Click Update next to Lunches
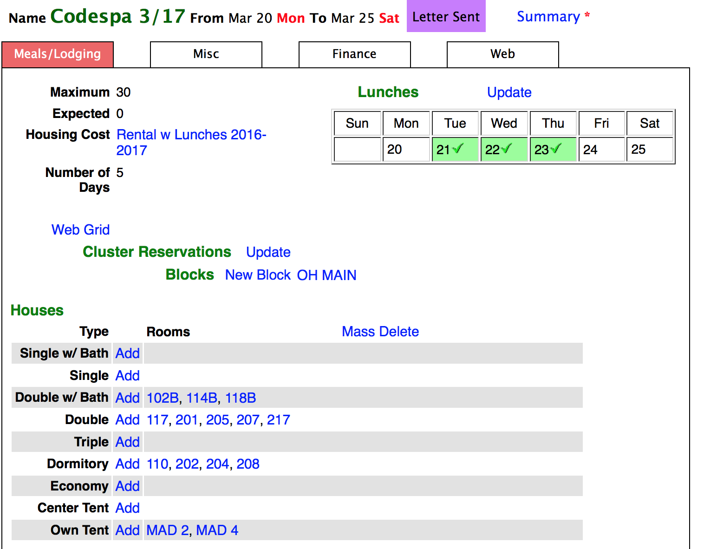This screenshot has height=549, width=704. click(x=509, y=92)
